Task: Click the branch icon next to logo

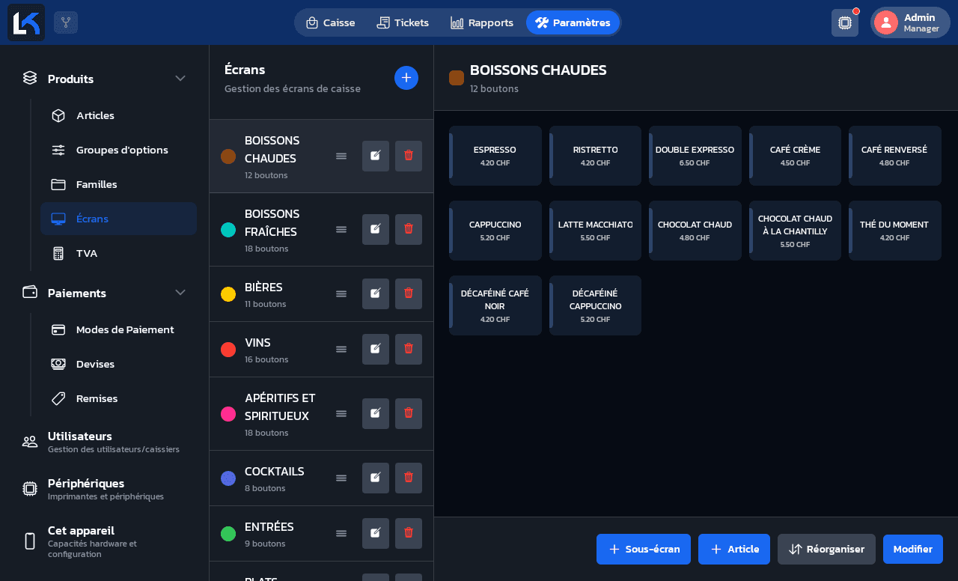Action: click(x=66, y=22)
